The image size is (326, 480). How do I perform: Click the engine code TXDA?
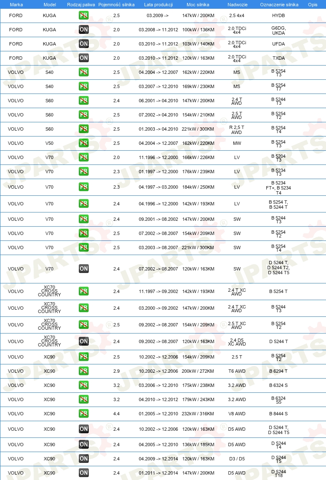(x=278, y=58)
